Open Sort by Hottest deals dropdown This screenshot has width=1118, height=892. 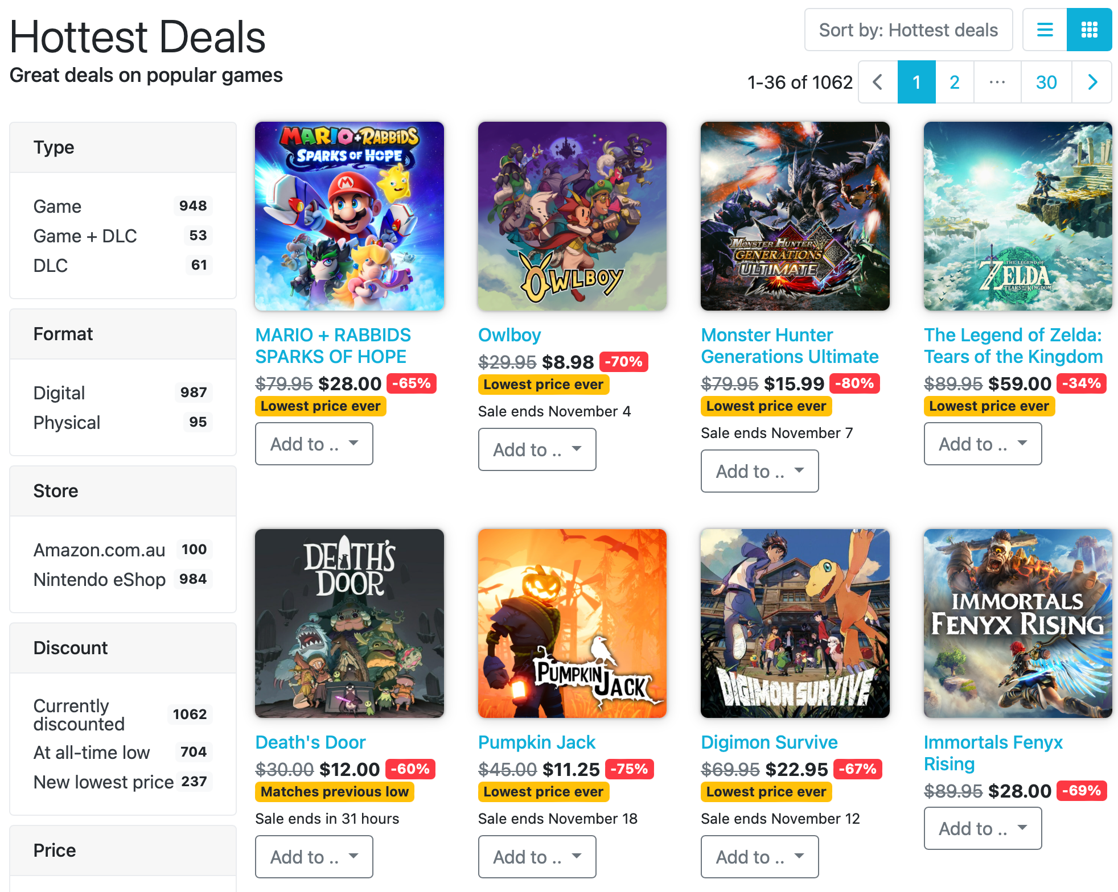click(x=908, y=30)
